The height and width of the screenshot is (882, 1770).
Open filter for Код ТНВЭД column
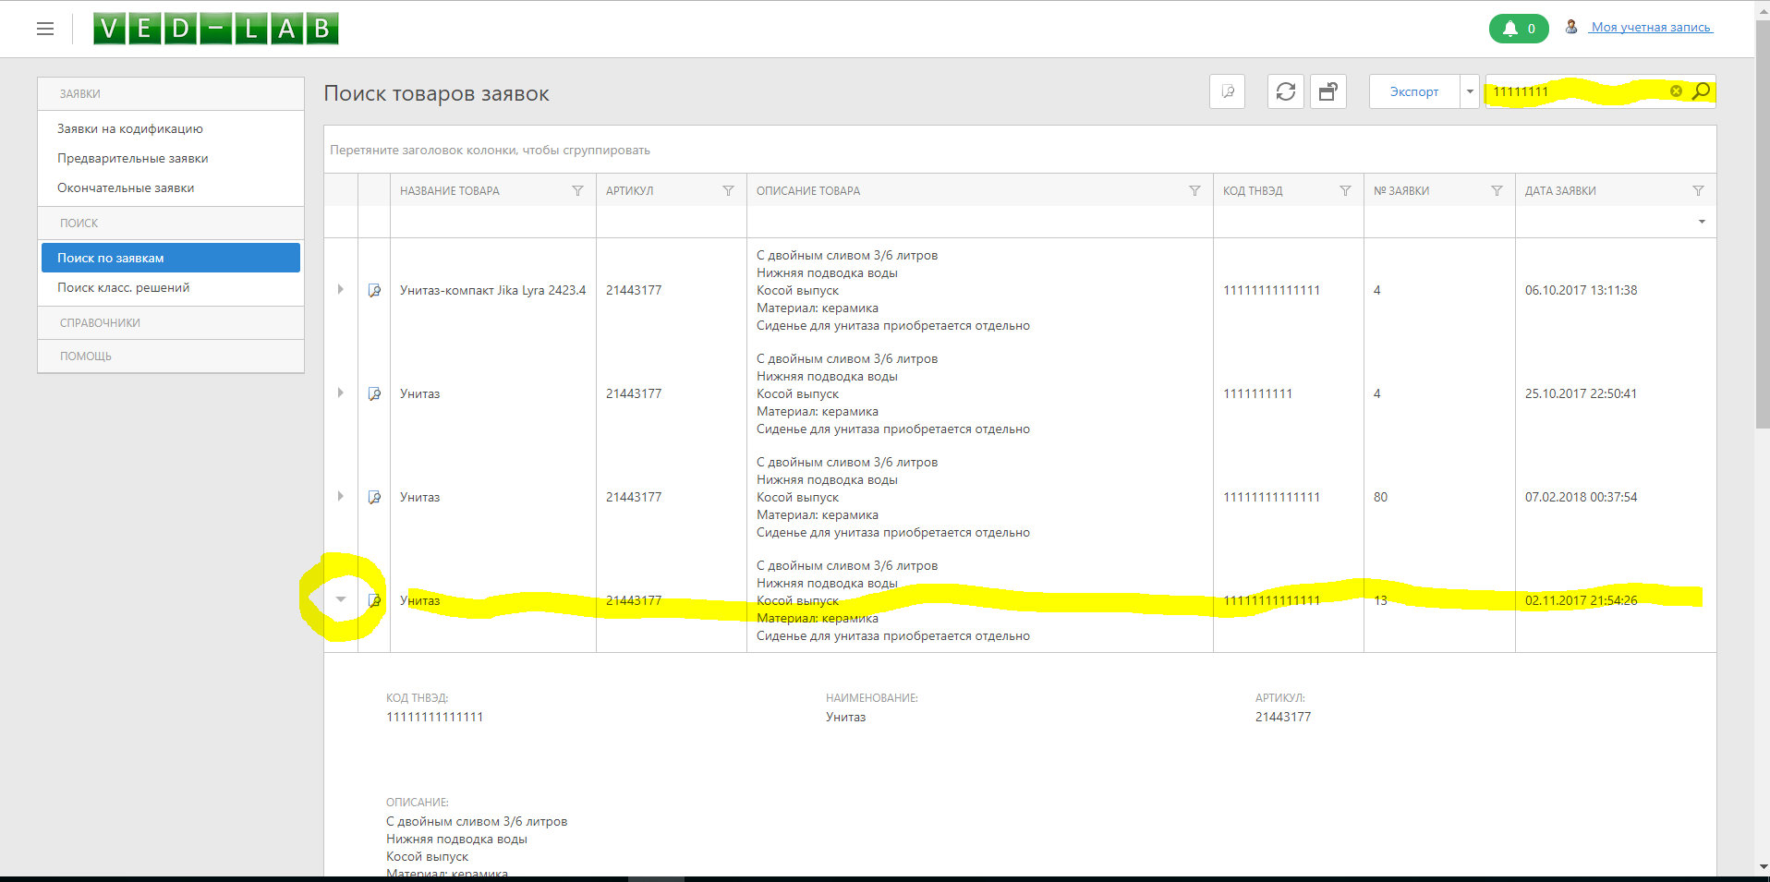point(1345,190)
